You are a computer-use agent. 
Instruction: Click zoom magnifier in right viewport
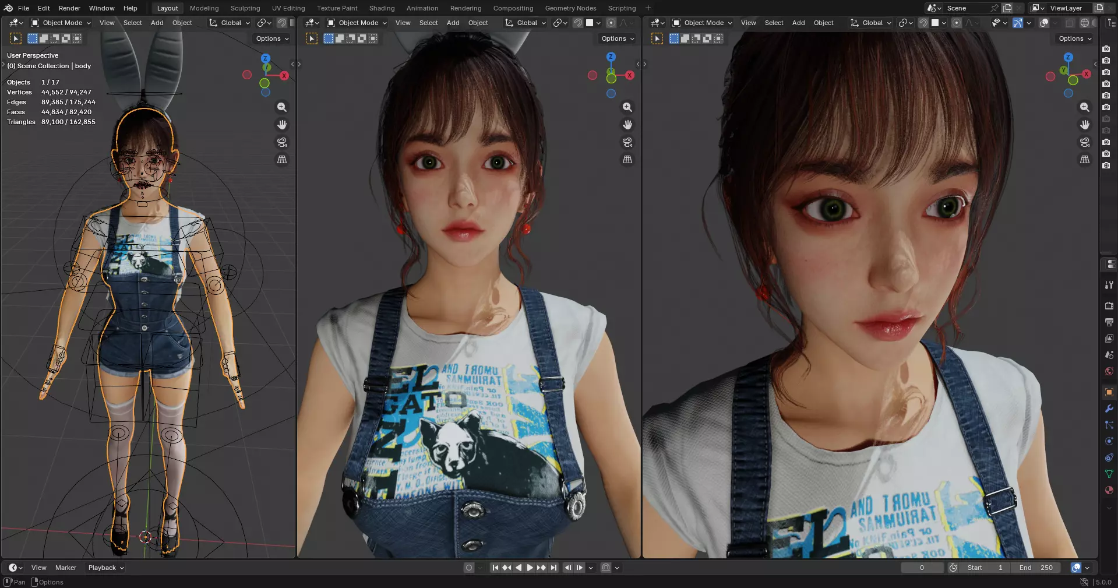pos(1085,107)
